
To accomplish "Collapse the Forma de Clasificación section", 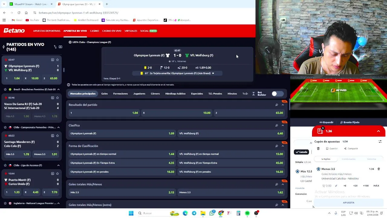I will (283, 146).
